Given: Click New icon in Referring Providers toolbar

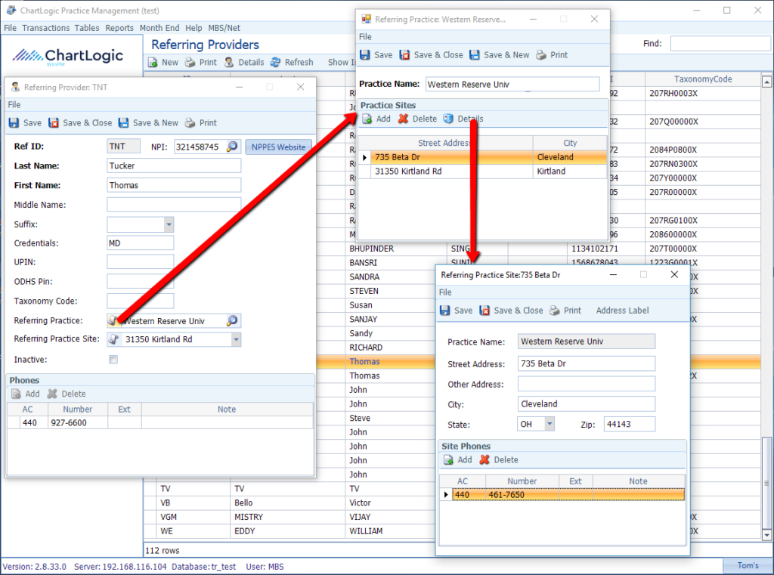Looking at the screenshot, I should [x=153, y=62].
